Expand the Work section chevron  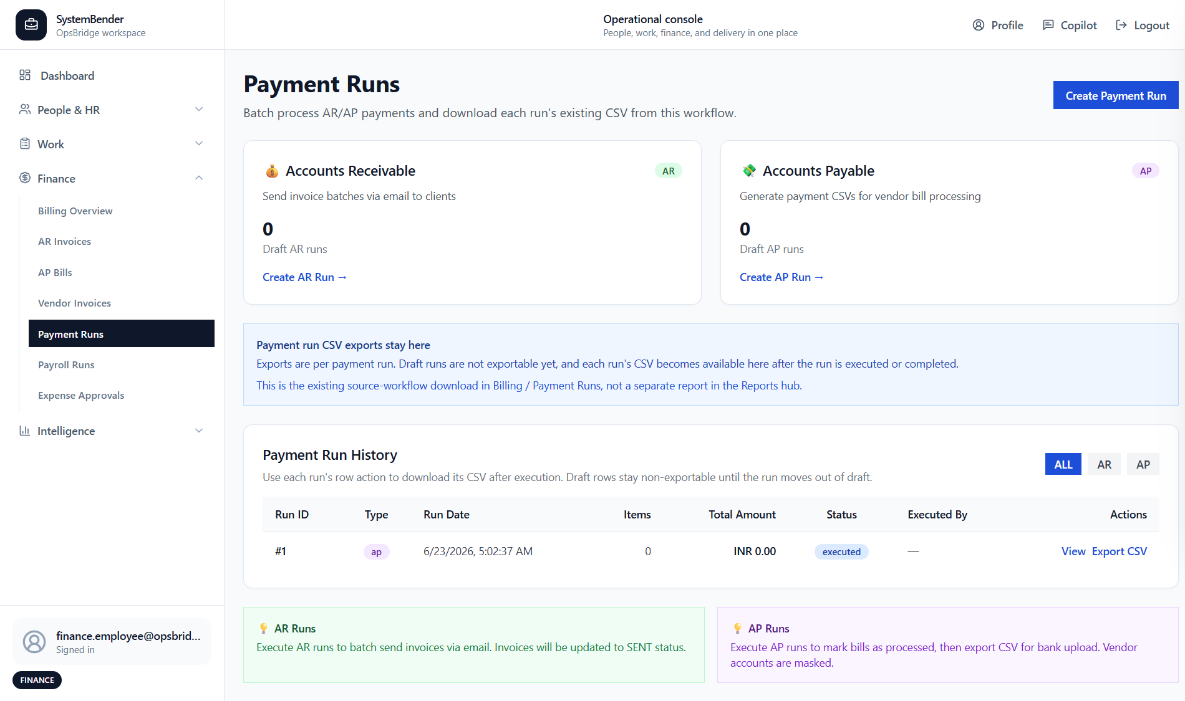199,144
